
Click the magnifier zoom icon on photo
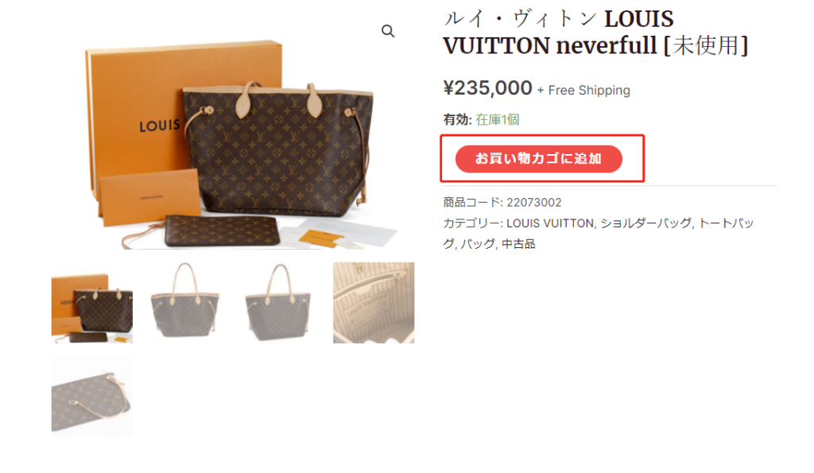[388, 32]
